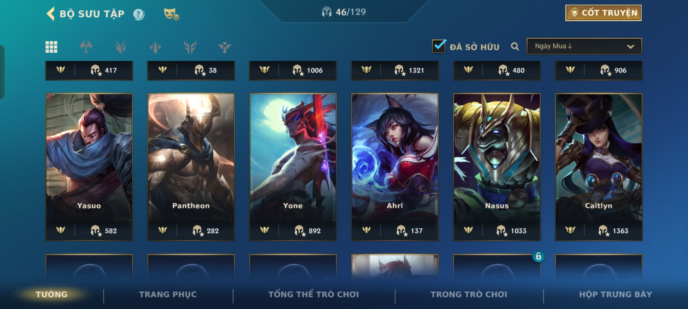Select the all-roles grid filter icon
Image resolution: width=688 pixels, height=309 pixels.
pyautogui.click(x=51, y=47)
